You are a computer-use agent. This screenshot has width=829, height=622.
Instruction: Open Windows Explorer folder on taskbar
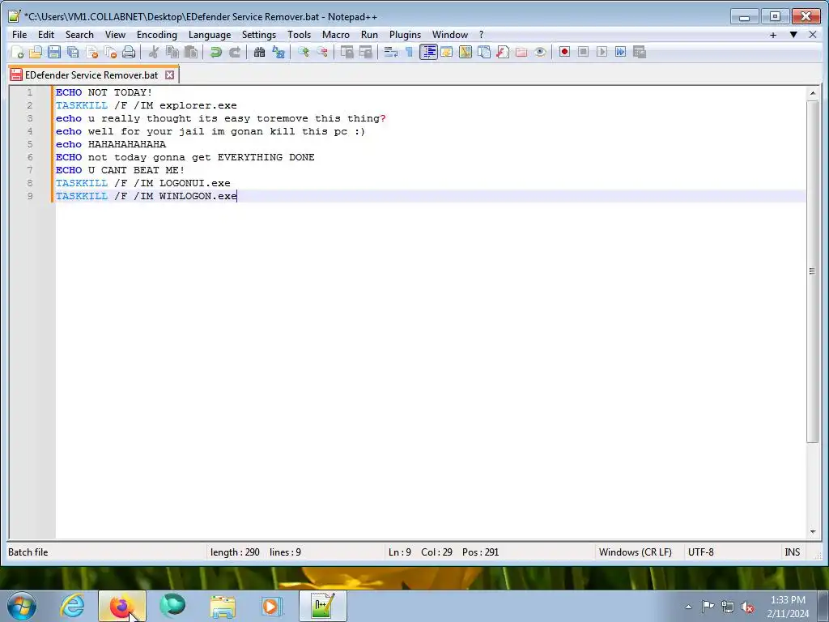(223, 606)
